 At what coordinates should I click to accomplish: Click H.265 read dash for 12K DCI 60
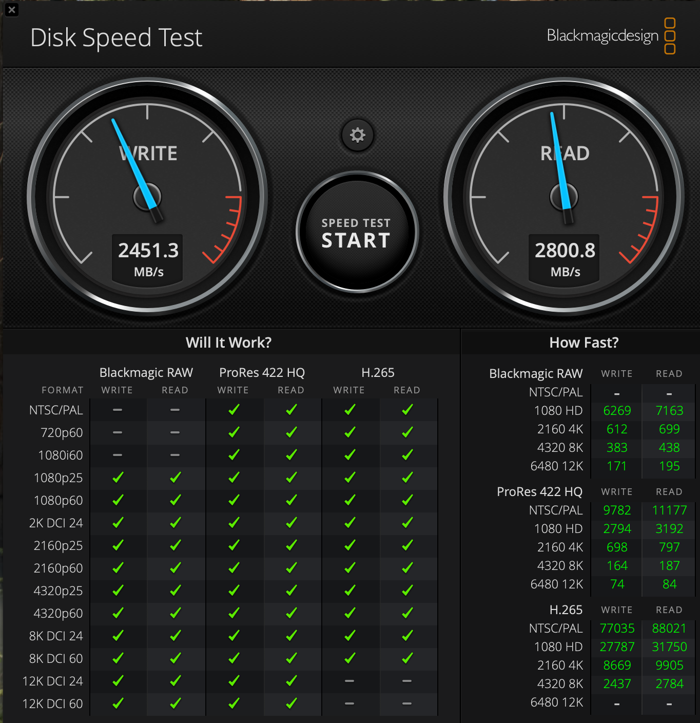pos(407,703)
